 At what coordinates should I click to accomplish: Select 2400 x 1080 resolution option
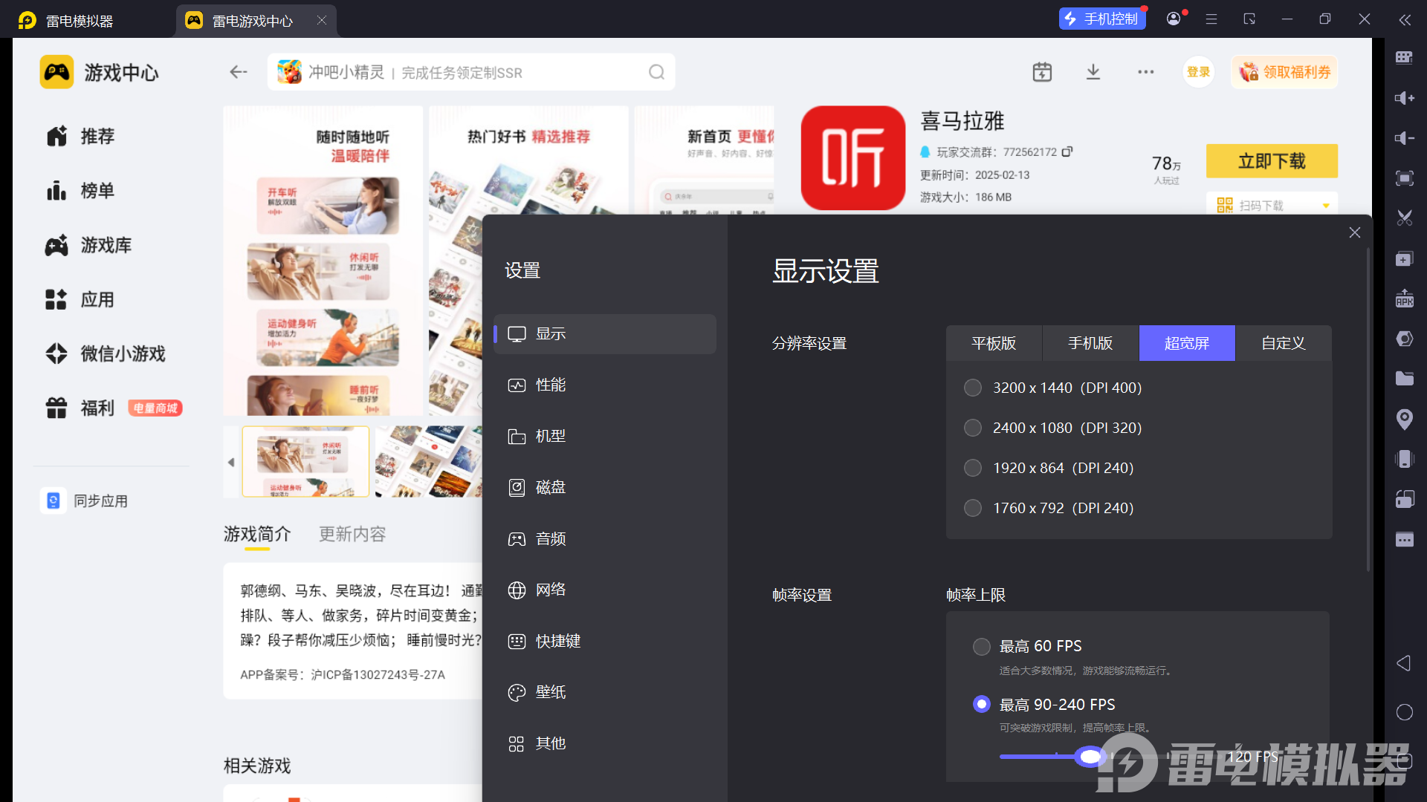pyautogui.click(x=973, y=428)
